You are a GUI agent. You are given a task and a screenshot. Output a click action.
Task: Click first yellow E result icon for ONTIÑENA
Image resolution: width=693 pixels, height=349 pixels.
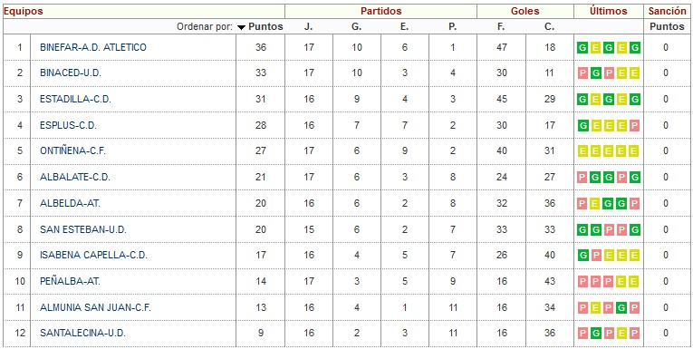pos(582,151)
